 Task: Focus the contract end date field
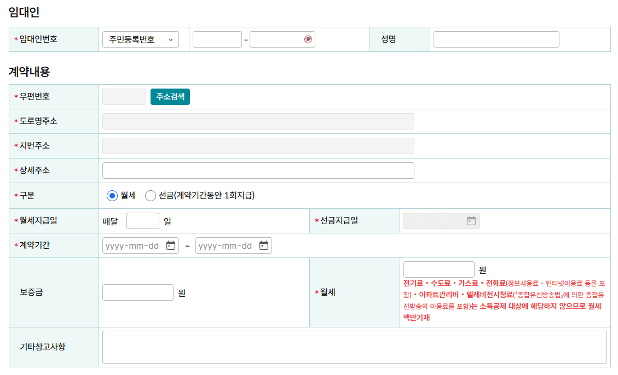tap(226, 245)
